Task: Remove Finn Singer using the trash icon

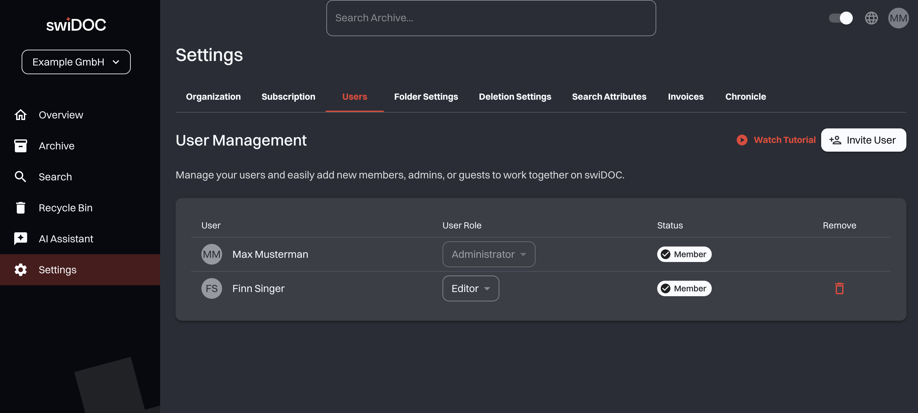Action: point(839,288)
